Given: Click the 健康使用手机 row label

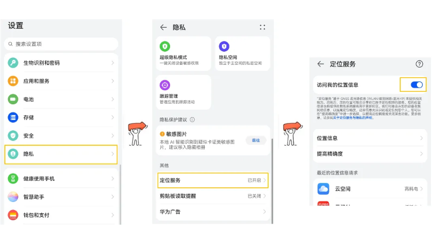Looking at the screenshot, I should (39, 179).
